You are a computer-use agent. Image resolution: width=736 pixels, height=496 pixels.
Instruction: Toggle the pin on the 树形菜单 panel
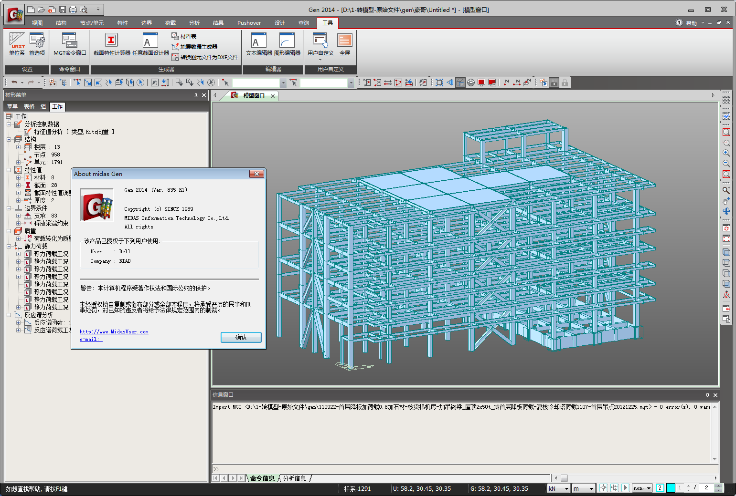point(196,95)
